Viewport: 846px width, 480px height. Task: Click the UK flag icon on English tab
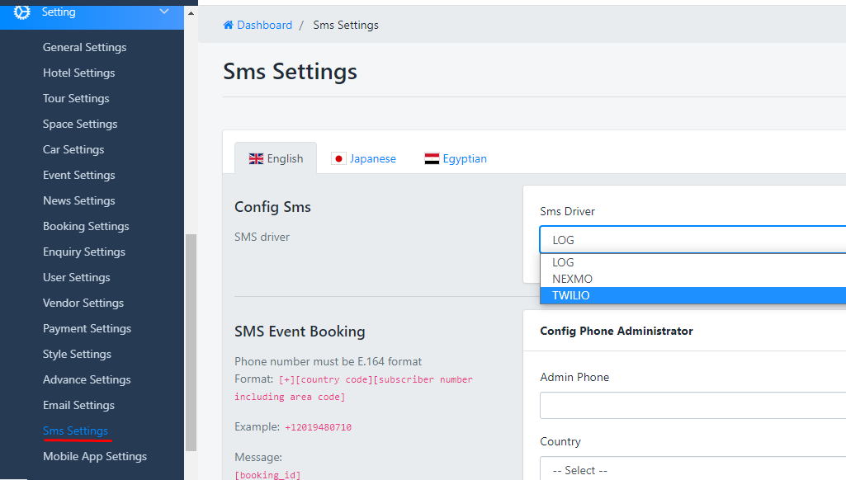click(257, 158)
